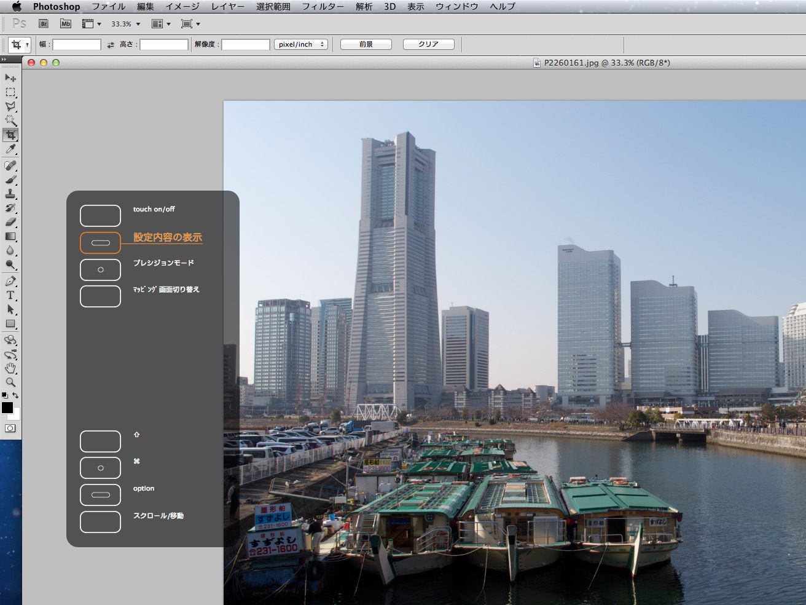
Task: Select the Eraser tool
Action: point(10,222)
